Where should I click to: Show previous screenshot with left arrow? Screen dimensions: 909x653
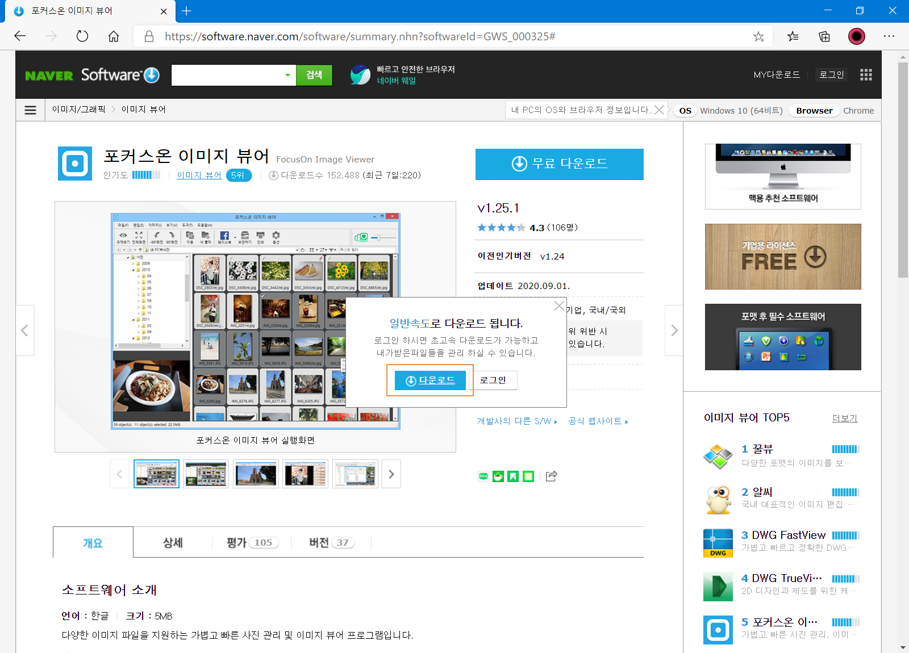pyautogui.click(x=25, y=330)
